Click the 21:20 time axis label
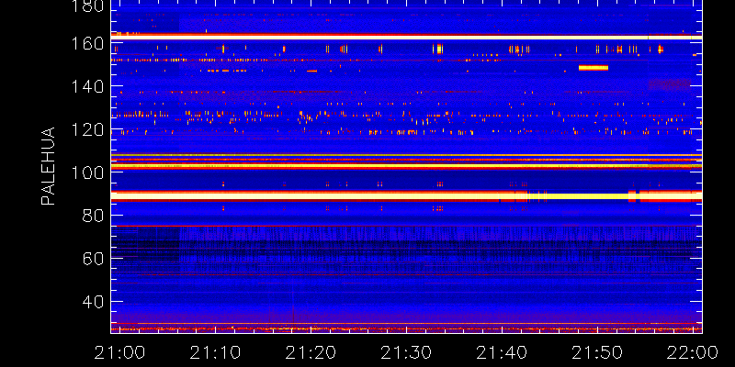Viewport: 735px width, 367px height. tap(311, 352)
